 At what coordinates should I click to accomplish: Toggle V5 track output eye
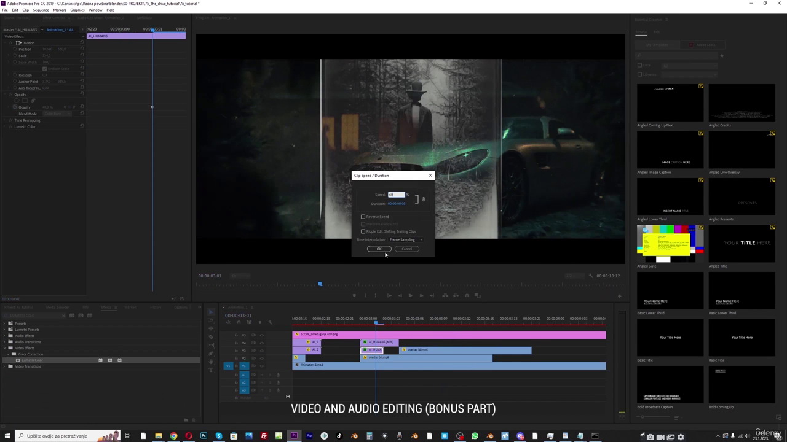point(261,335)
